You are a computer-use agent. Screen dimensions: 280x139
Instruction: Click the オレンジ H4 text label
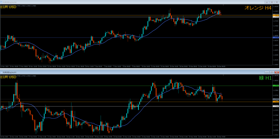tap(257, 8)
